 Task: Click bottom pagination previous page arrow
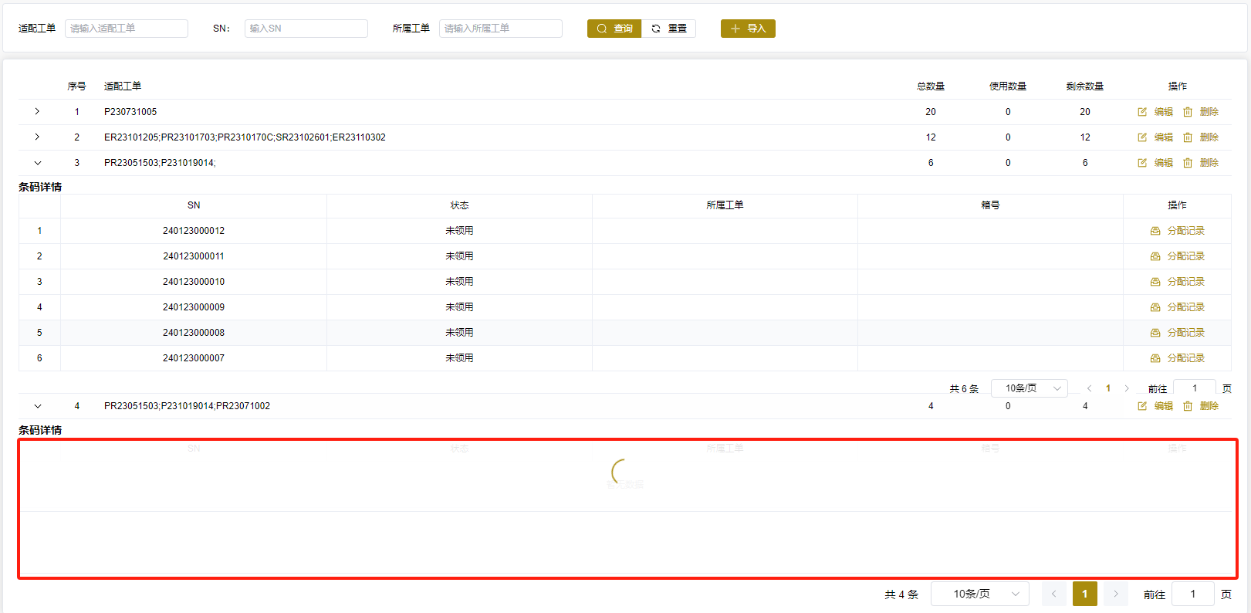[x=1054, y=594]
